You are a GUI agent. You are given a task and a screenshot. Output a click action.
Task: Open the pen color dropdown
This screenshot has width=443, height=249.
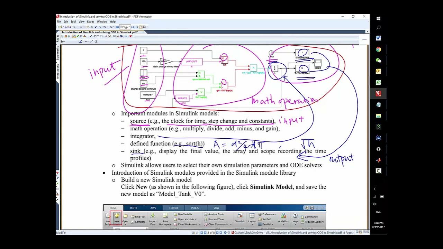(x=83, y=41)
